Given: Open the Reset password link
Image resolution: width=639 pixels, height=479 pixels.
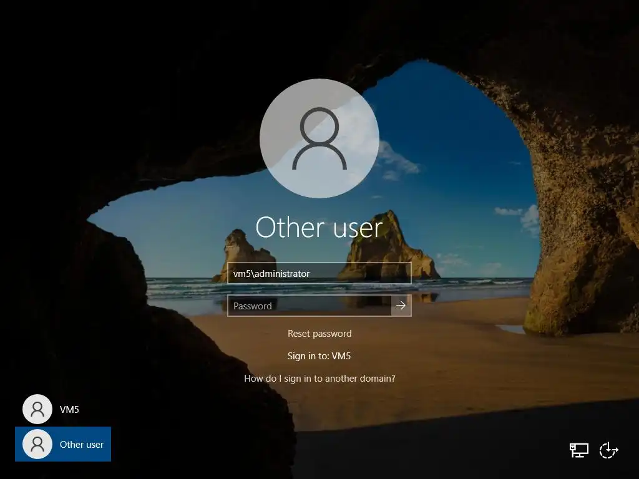Looking at the screenshot, I should (x=319, y=334).
